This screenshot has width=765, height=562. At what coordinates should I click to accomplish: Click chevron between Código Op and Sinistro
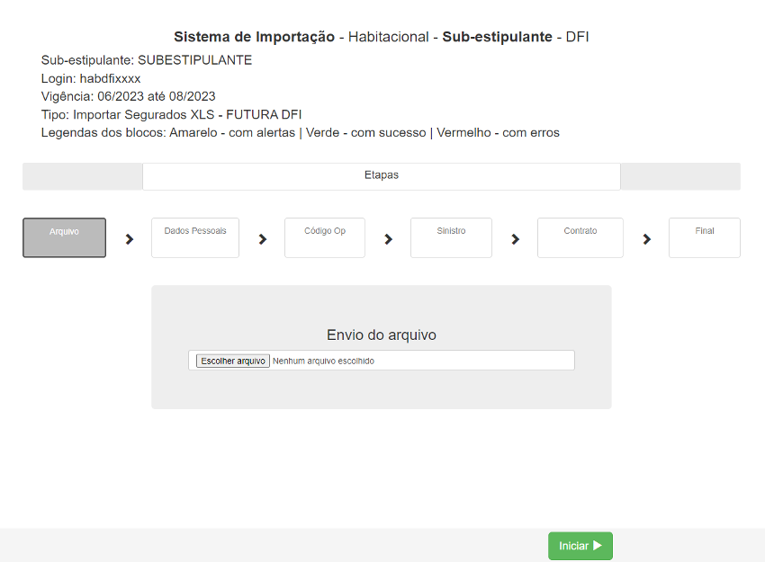[x=389, y=239]
